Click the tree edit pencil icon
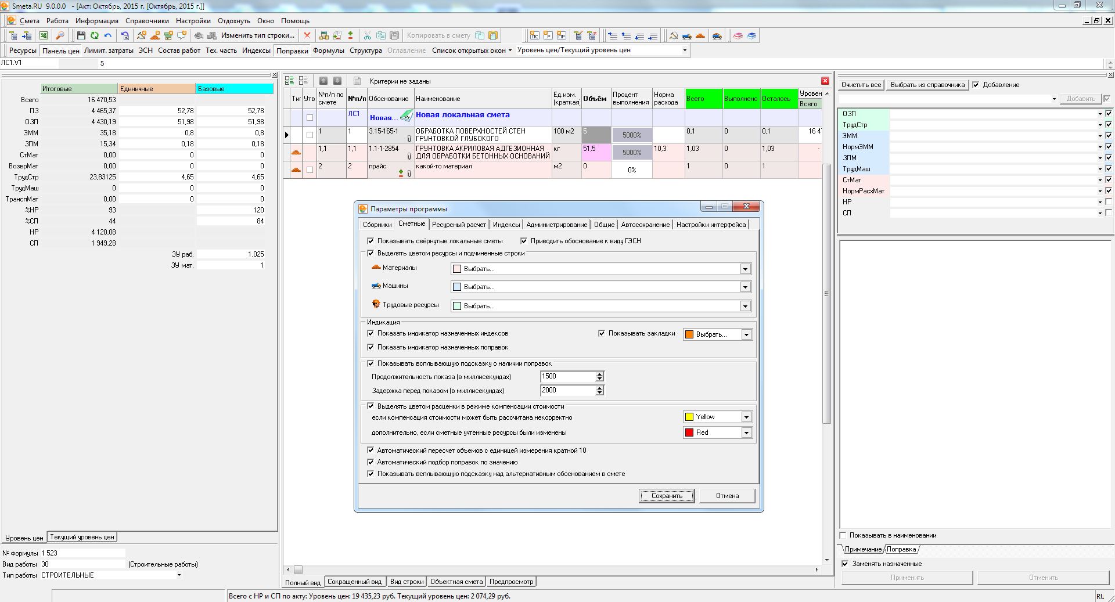Image resolution: width=1115 pixels, height=602 pixels. pos(578,35)
